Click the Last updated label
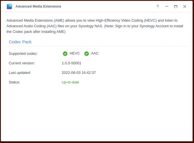Image resolution: width=194 pixels, height=143 pixels. click(x=20, y=73)
